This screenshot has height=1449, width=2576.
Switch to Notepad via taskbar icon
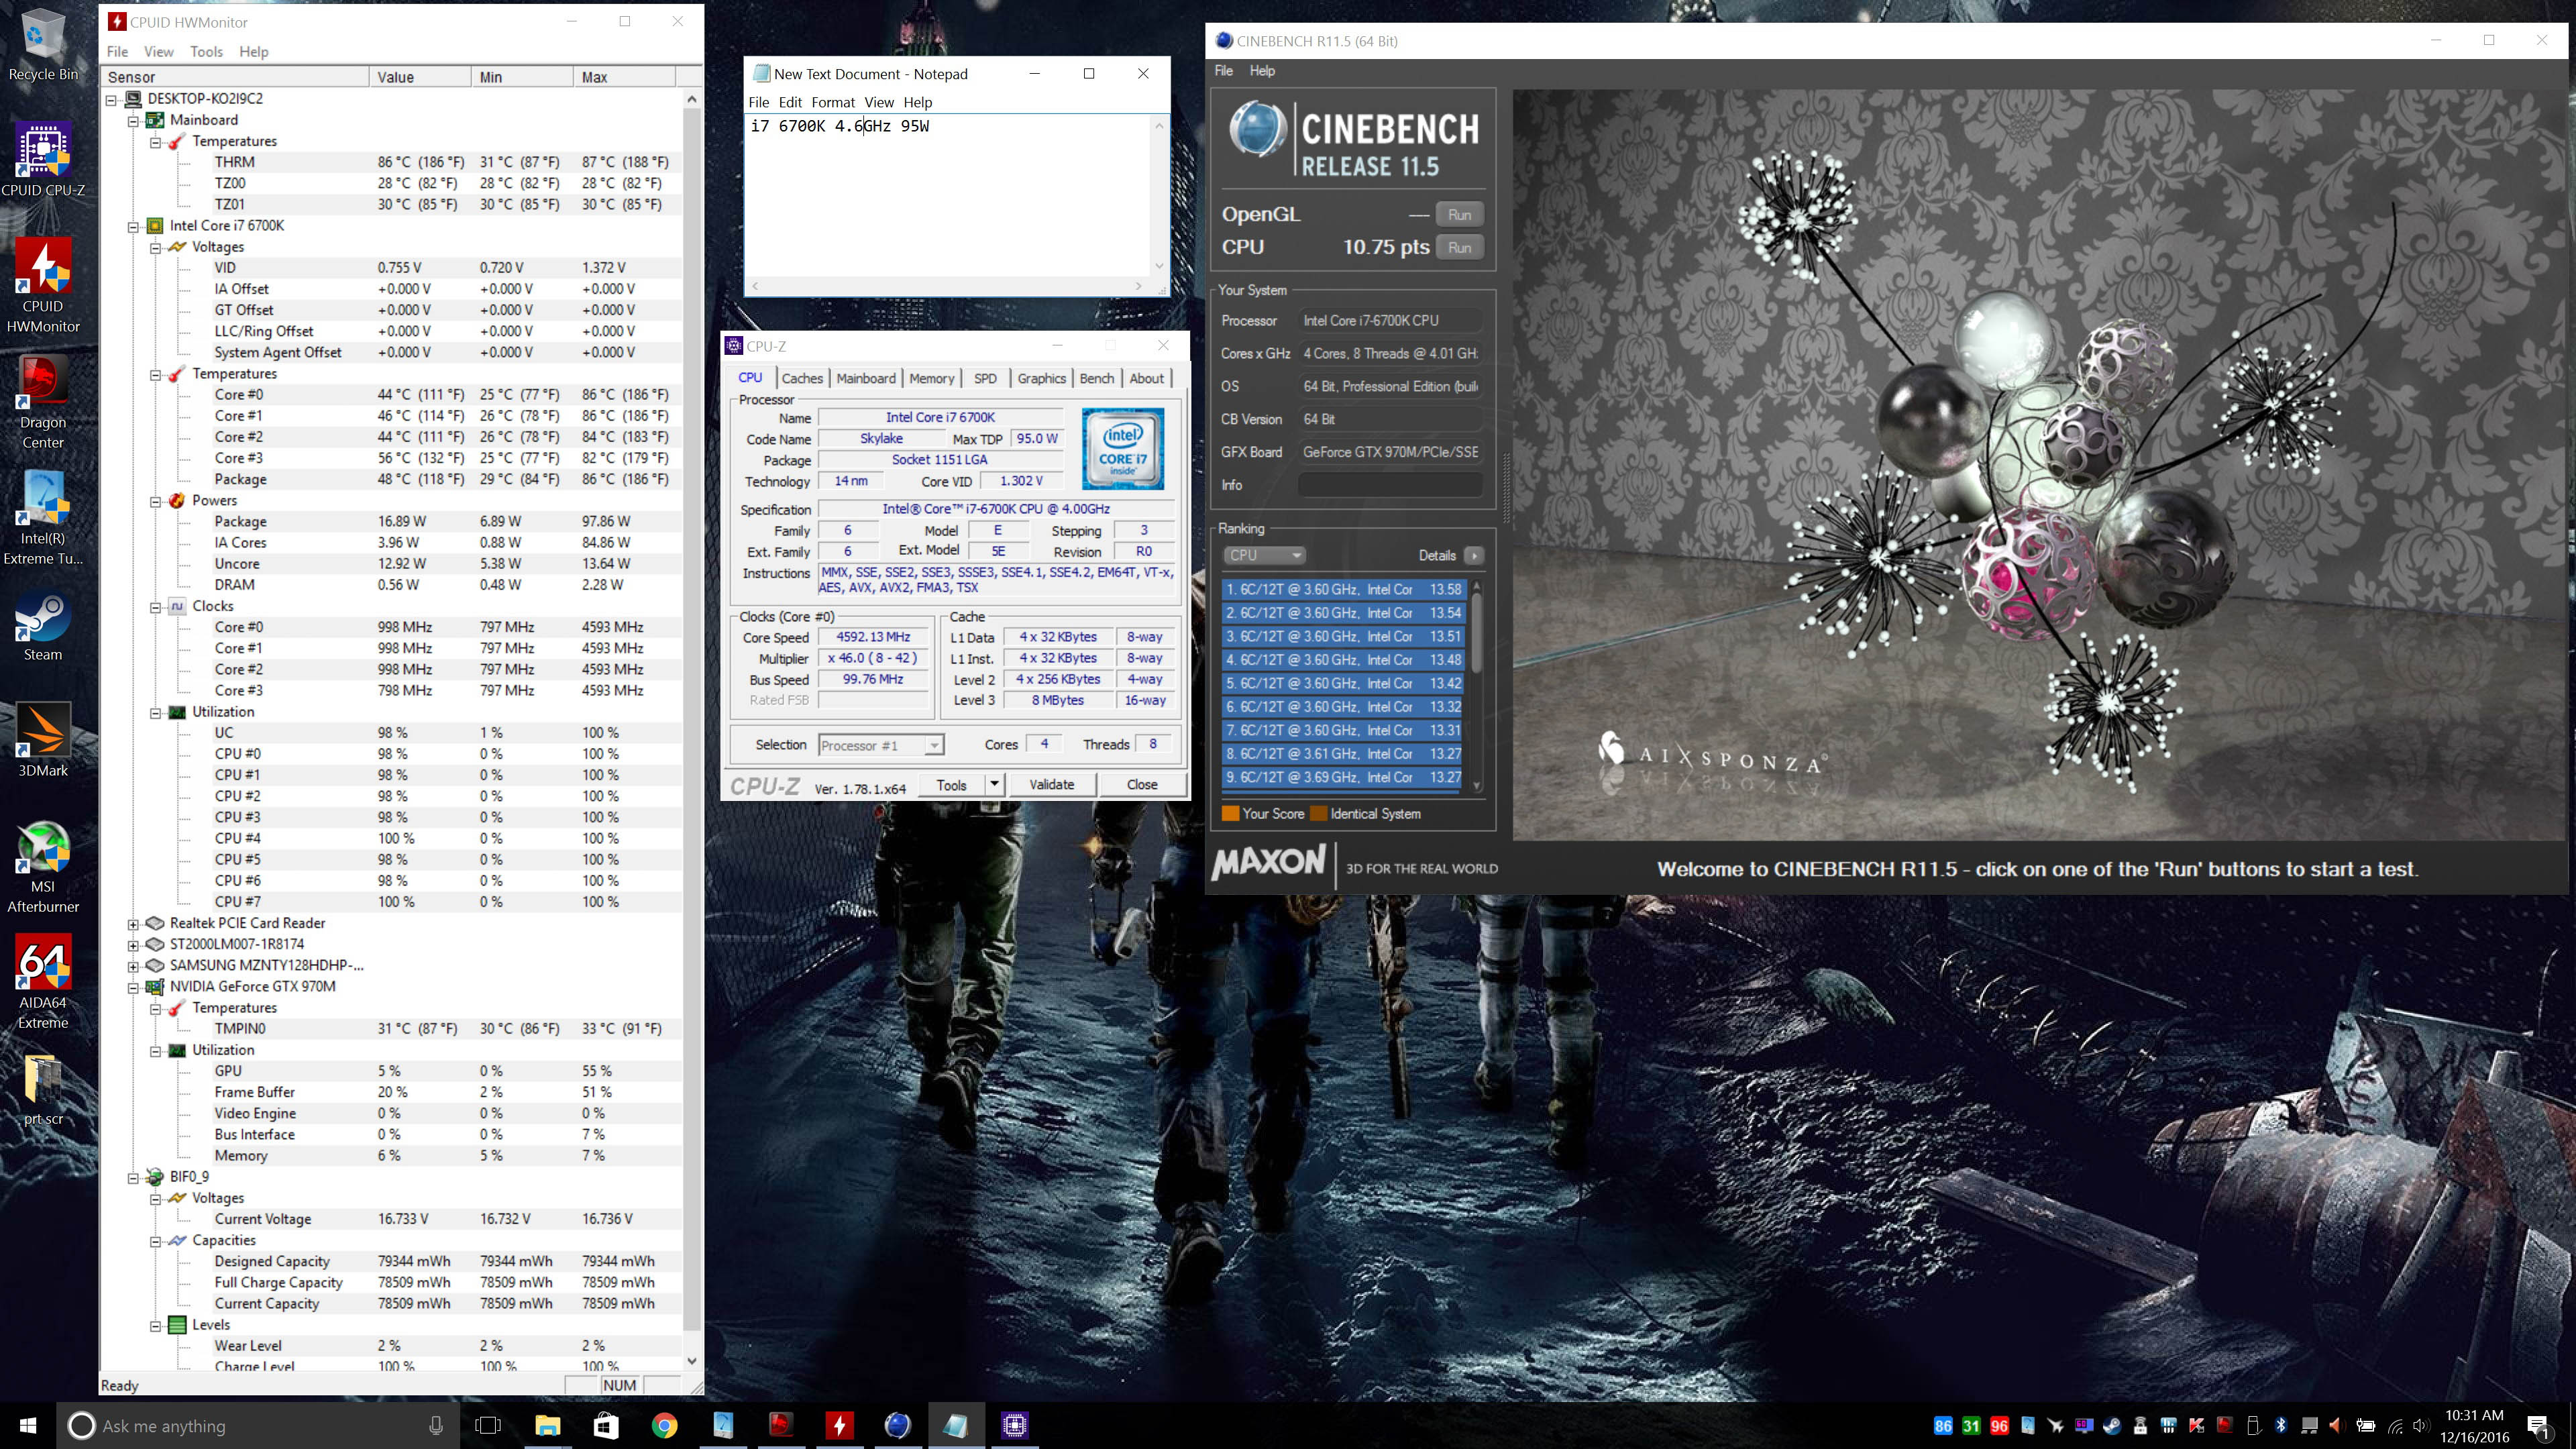click(x=956, y=1425)
